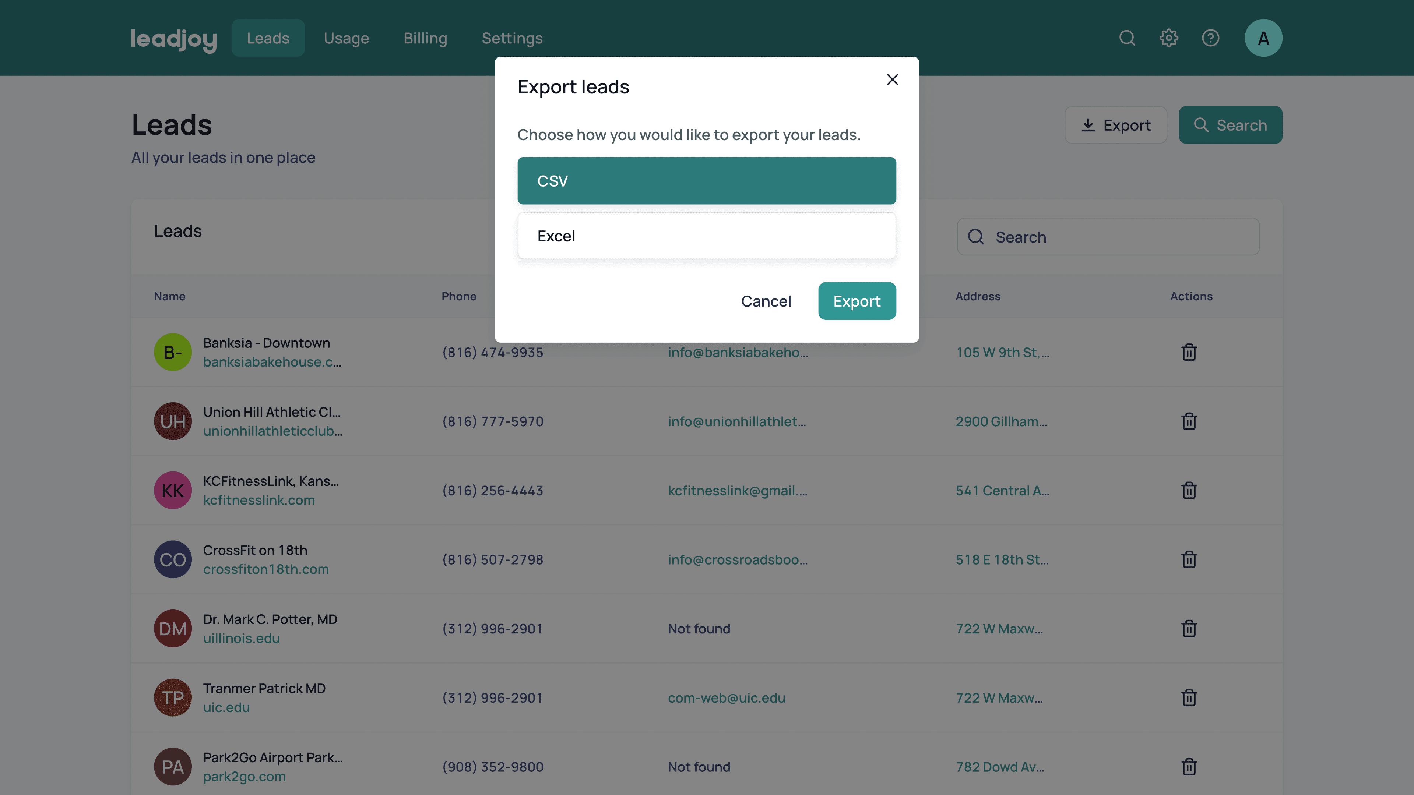Open the crossfiton18th.com website link
The height and width of the screenshot is (795, 1414).
pyautogui.click(x=265, y=569)
